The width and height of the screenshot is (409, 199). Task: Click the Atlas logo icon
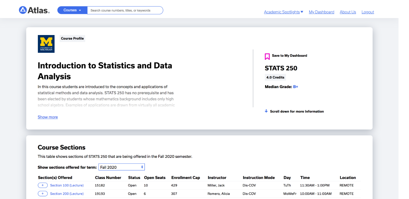(x=23, y=10)
